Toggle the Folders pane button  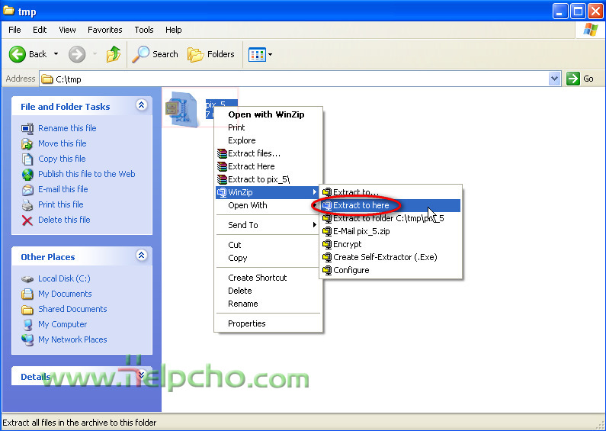(211, 54)
